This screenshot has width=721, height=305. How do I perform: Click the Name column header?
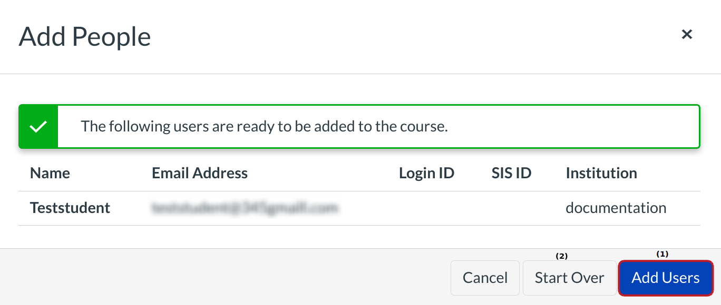pyautogui.click(x=50, y=173)
